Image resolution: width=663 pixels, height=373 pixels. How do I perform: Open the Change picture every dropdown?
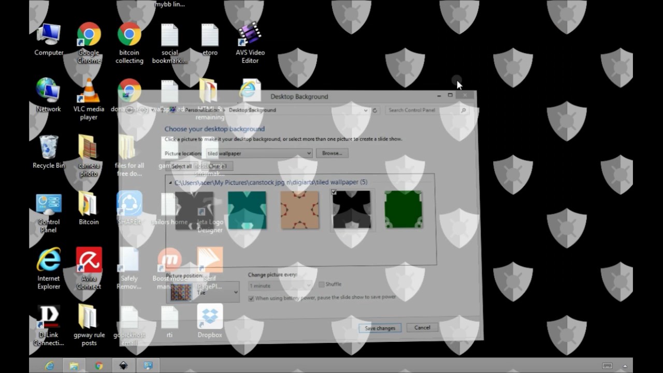click(x=280, y=285)
